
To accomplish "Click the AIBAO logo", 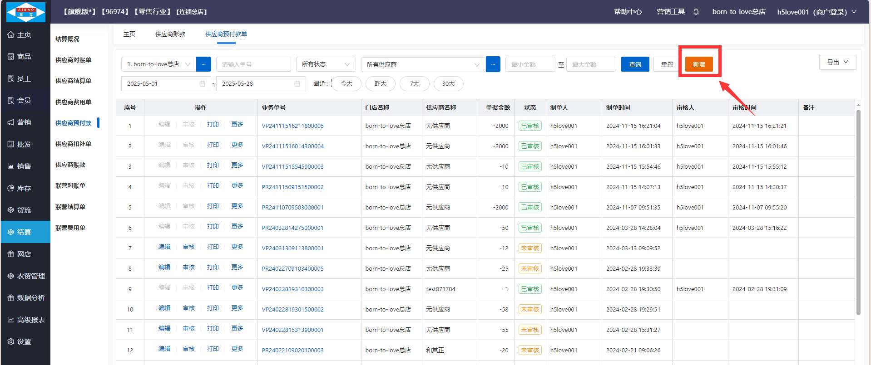I will (25, 12).
